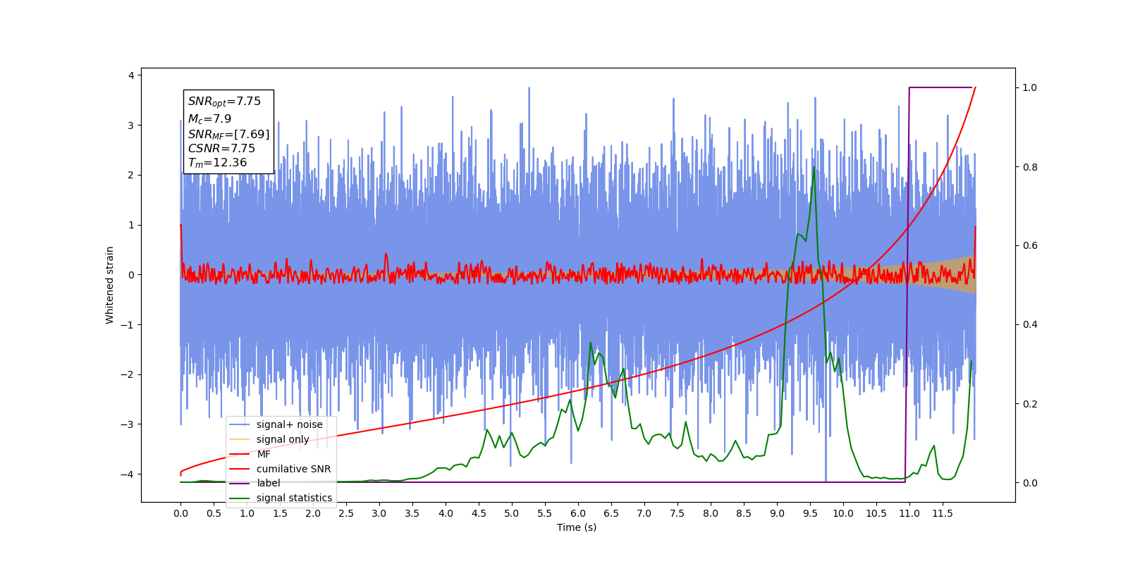This screenshot has width=1128, height=564.
Task: Click the SNRopt=7.75 annotation line
Action: (224, 102)
